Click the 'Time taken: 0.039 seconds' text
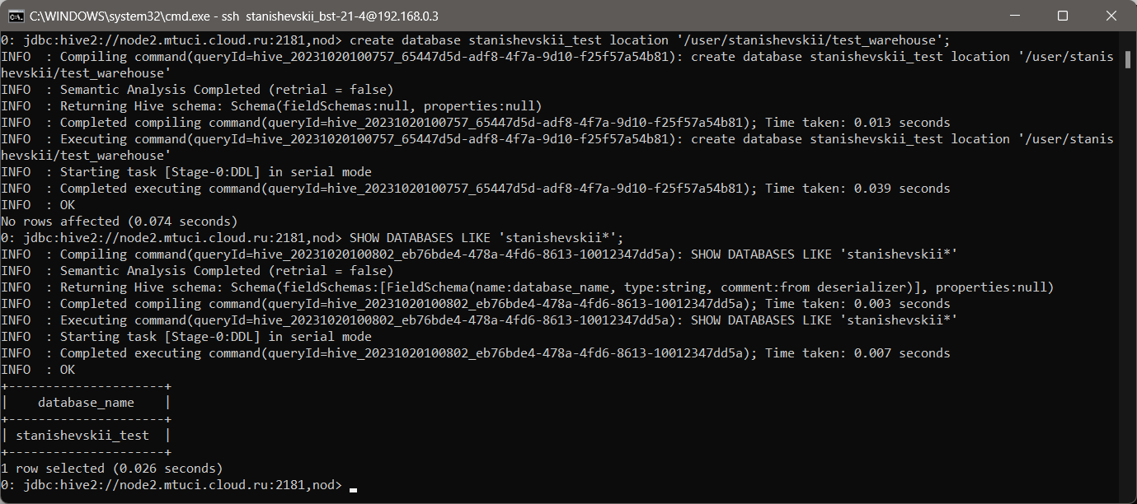Image resolution: width=1137 pixels, height=504 pixels. [x=857, y=189]
